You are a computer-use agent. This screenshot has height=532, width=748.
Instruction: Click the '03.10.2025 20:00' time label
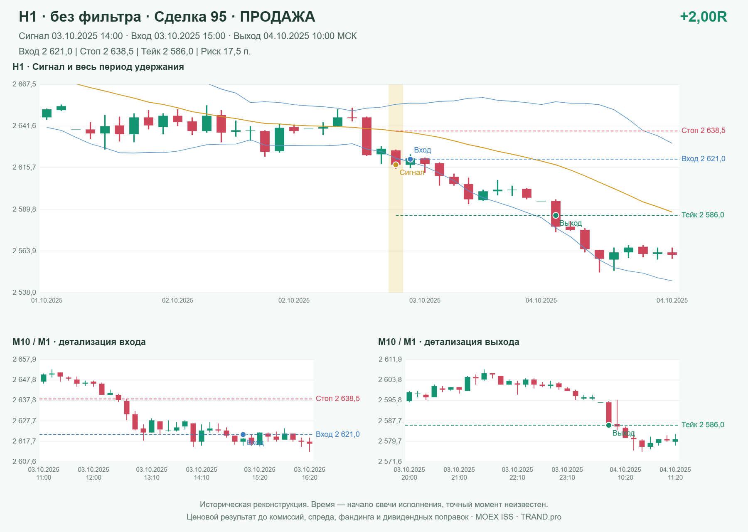[x=409, y=473]
